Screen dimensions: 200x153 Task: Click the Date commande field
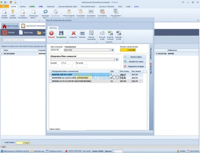pos(55,50)
